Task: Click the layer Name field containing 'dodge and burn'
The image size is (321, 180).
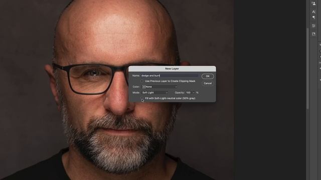Action: (x=170, y=75)
